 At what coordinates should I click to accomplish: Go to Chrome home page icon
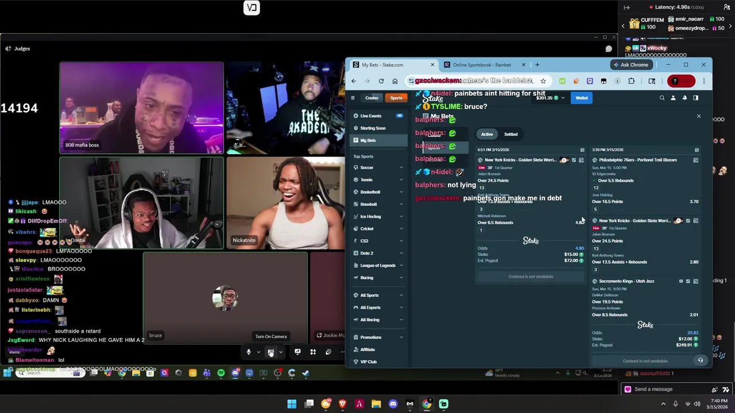click(394, 81)
